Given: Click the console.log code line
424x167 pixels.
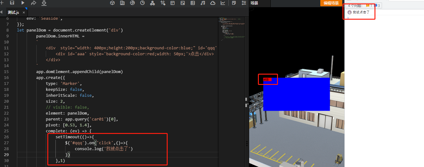Looking at the screenshot, I should pyautogui.click(x=104, y=149).
